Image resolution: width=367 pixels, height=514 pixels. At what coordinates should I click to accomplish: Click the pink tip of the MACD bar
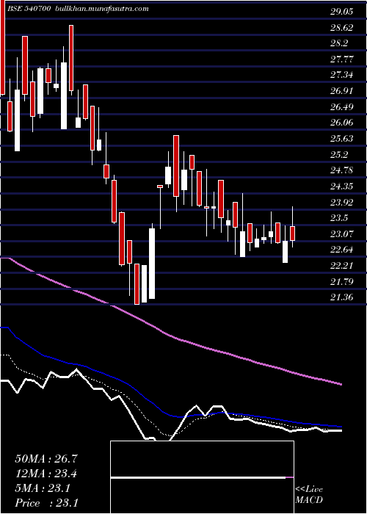290,477
